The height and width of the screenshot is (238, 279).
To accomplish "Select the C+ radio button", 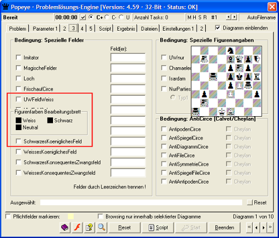I will click(x=91, y=17).
